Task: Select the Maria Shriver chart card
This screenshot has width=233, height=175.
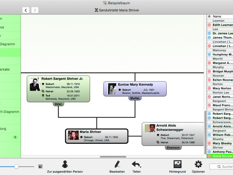Action: click(97, 136)
